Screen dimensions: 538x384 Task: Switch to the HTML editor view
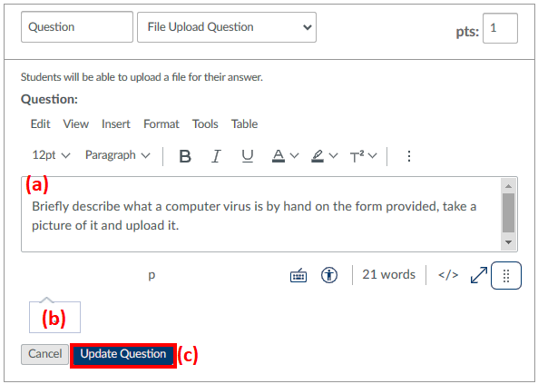(448, 275)
